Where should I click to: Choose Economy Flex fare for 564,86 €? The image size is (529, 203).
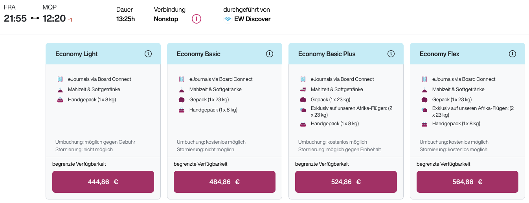click(467, 182)
